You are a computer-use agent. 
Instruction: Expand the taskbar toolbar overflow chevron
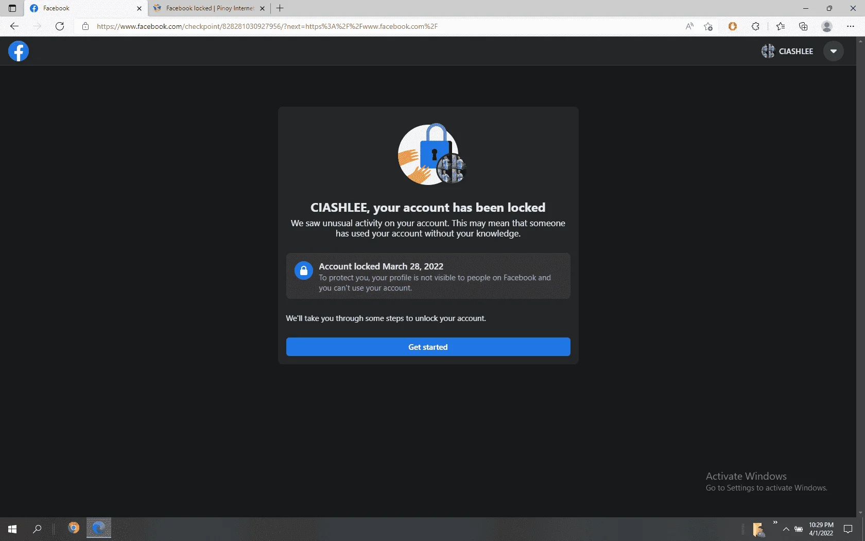tap(775, 522)
